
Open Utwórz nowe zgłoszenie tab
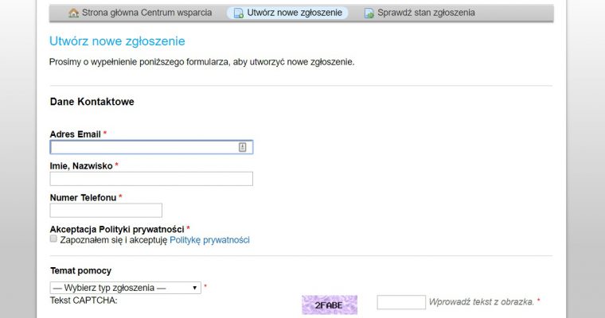[287, 13]
